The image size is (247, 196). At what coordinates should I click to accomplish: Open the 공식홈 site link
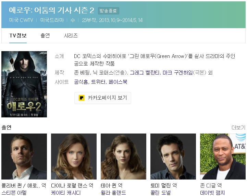(x=81, y=82)
